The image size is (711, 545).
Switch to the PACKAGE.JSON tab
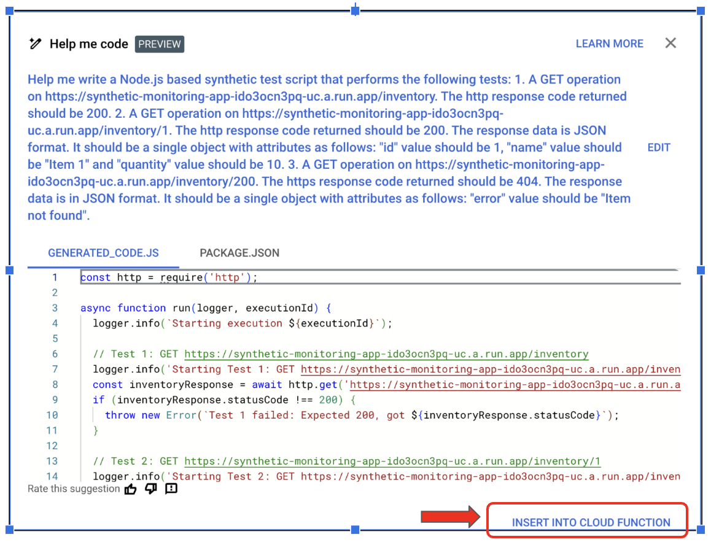tap(239, 253)
